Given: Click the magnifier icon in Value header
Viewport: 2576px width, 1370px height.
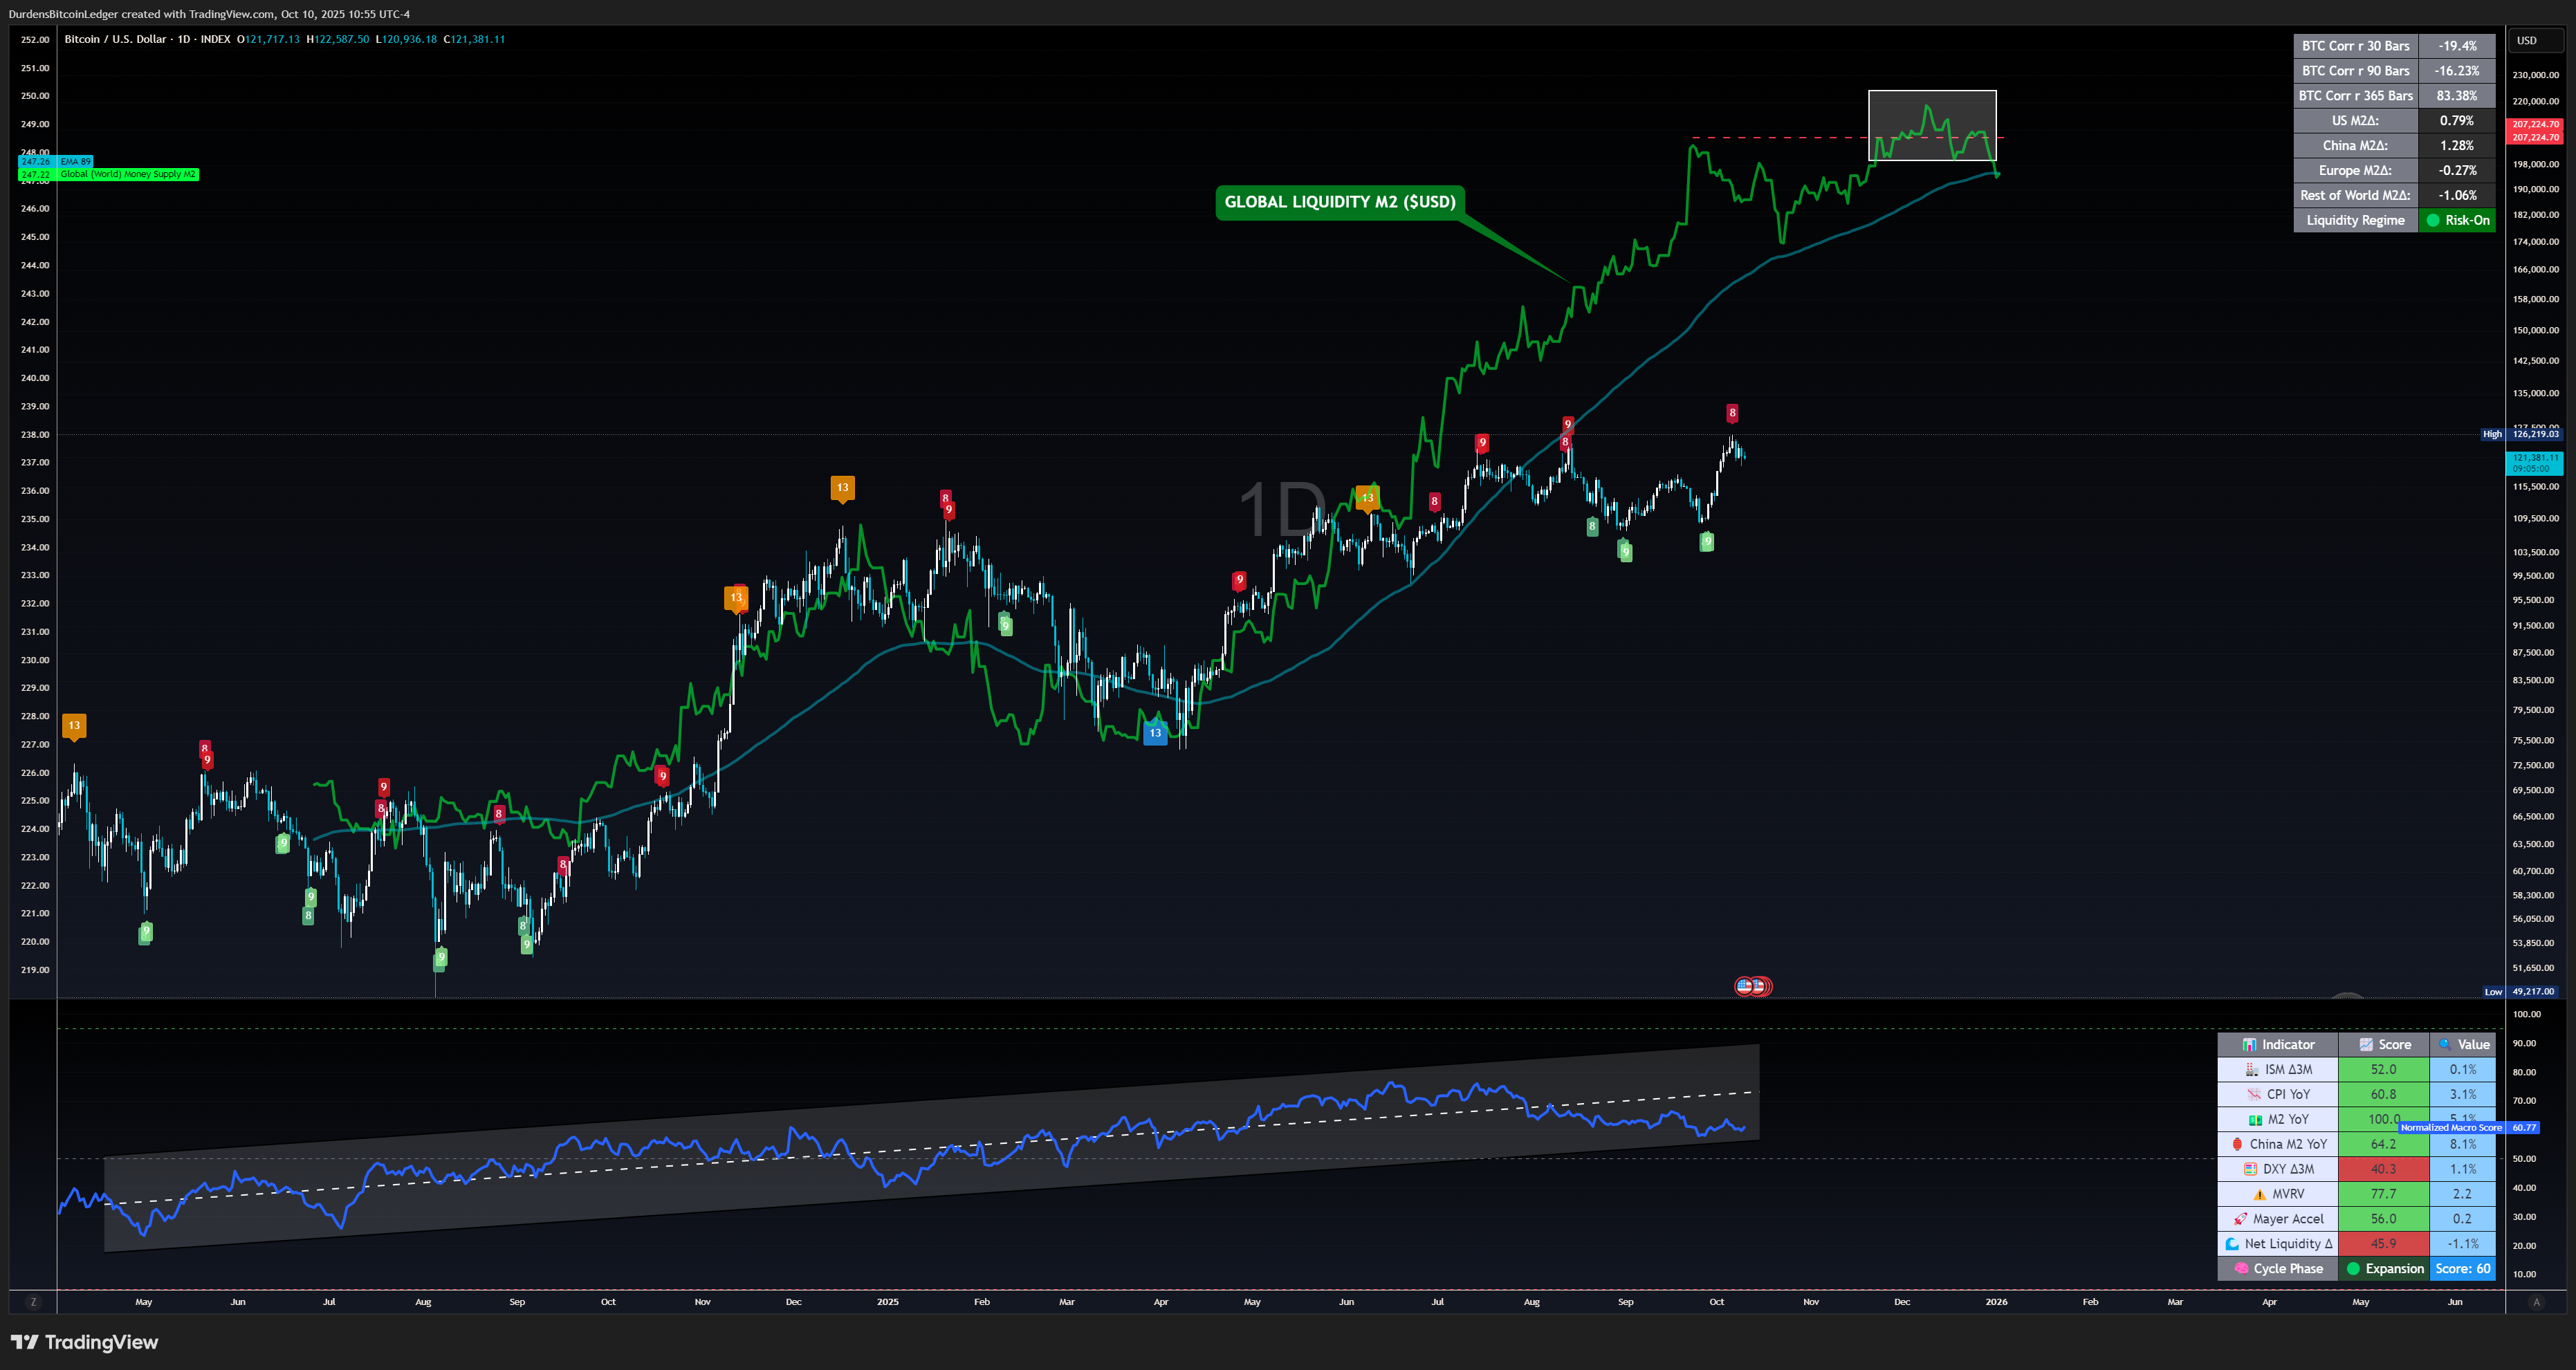Looking at the screenshot, I should click(2444, 1044).
